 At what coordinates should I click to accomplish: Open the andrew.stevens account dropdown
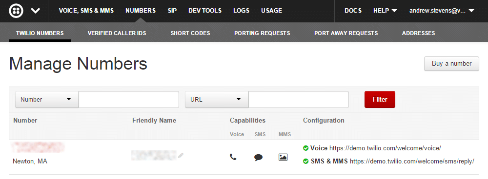click(x=442, y=11)
